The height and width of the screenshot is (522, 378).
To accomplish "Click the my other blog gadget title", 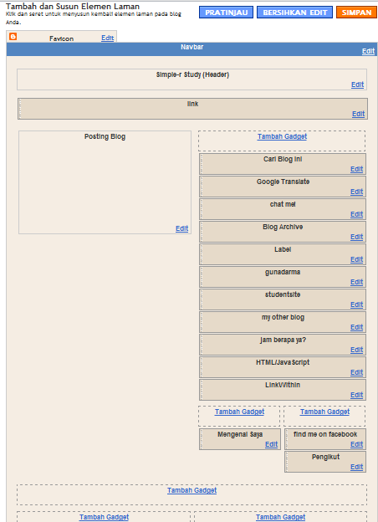I will click(x=283, y=317).
